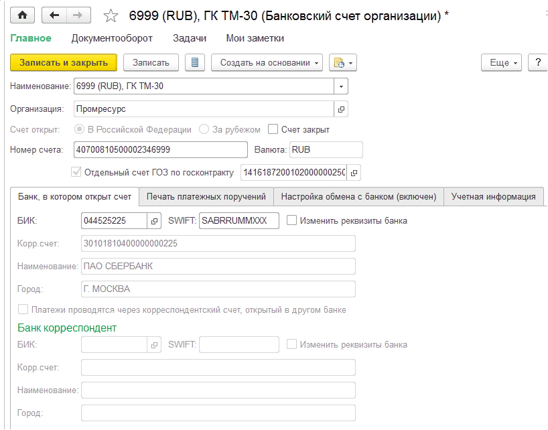The width and height of the screenshot is (548, 430).
Task: Go back using the left arrow
Action: pos(55,15)
